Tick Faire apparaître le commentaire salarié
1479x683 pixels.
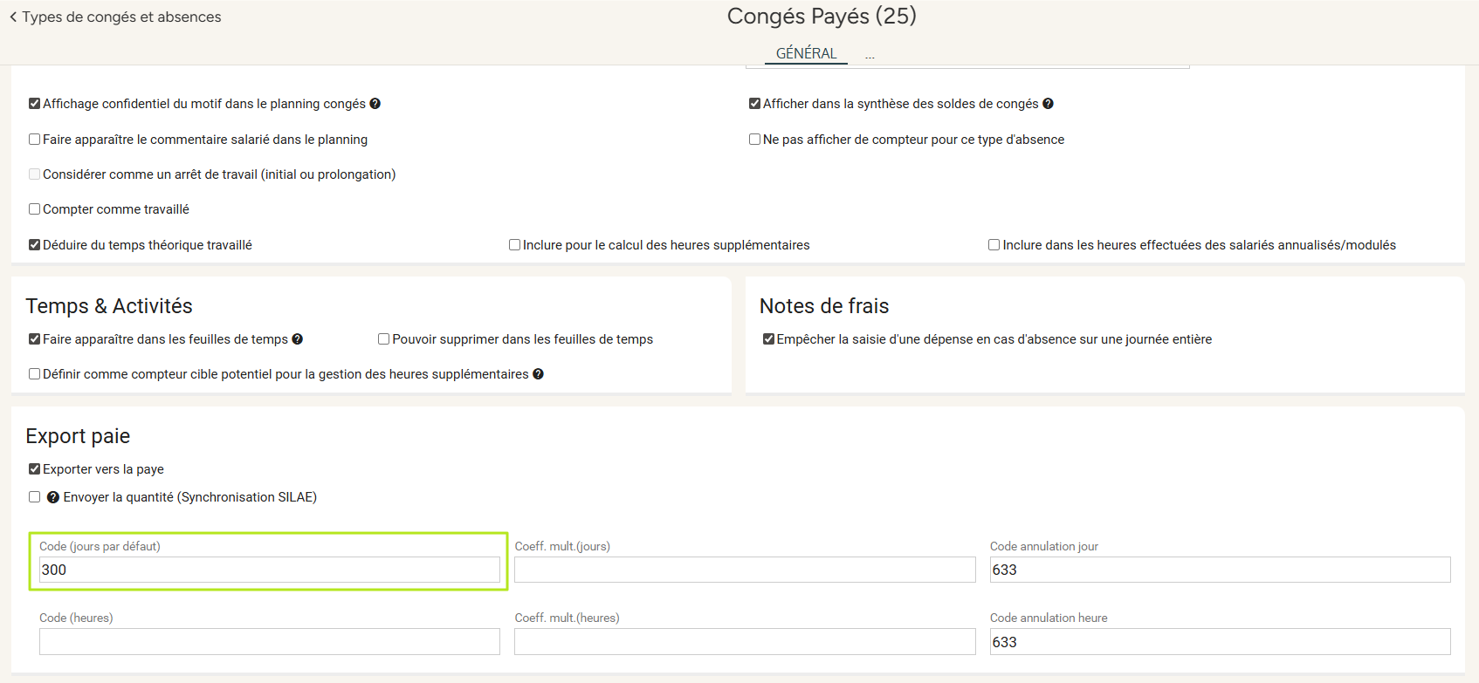pos(35,140)
